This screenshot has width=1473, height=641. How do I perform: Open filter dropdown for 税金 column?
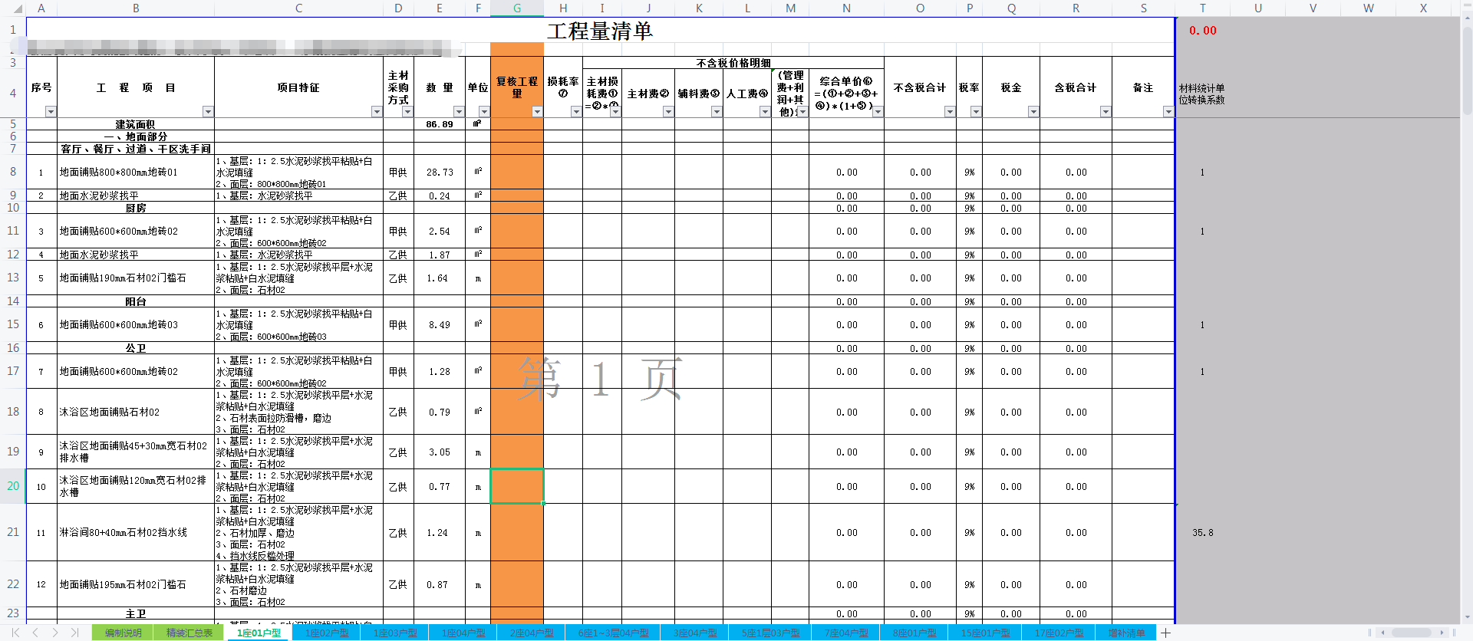pos(1033,112)
